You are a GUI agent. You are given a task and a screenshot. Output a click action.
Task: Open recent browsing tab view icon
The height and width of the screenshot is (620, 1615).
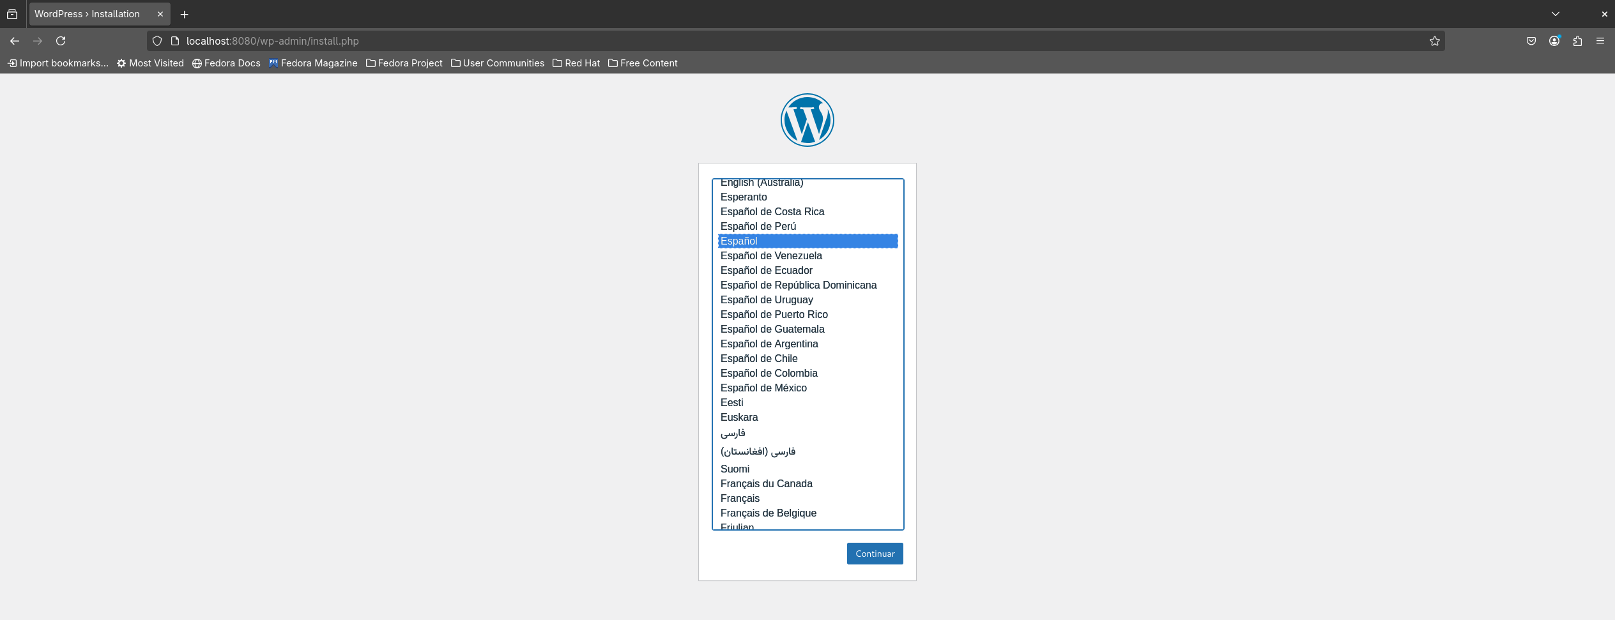coord(12,14)
